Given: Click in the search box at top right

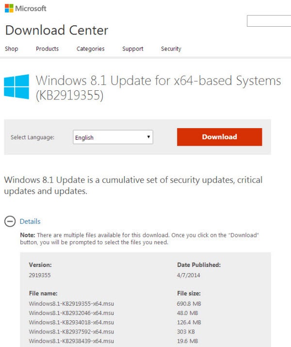Looking at the screenshot, I should 269,21.
